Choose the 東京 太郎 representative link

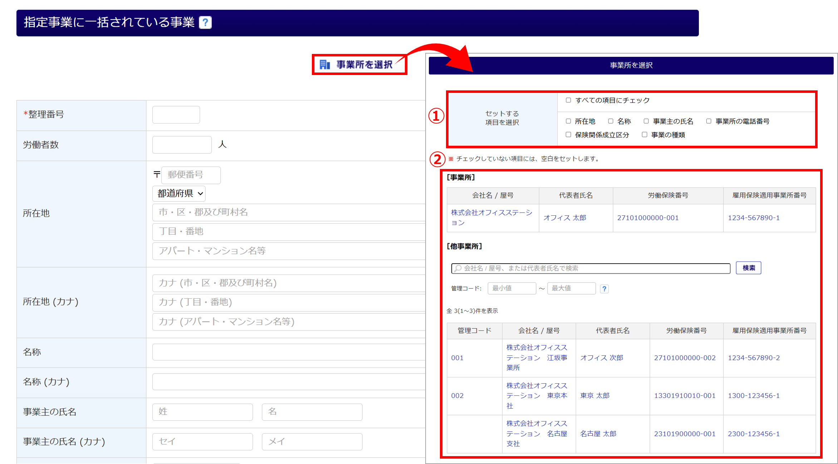(594, 396)
